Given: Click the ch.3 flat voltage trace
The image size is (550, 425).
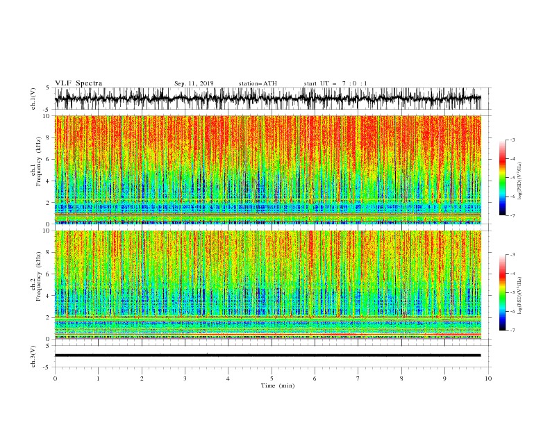Looking at the screenshot, I should pos(267,356).
